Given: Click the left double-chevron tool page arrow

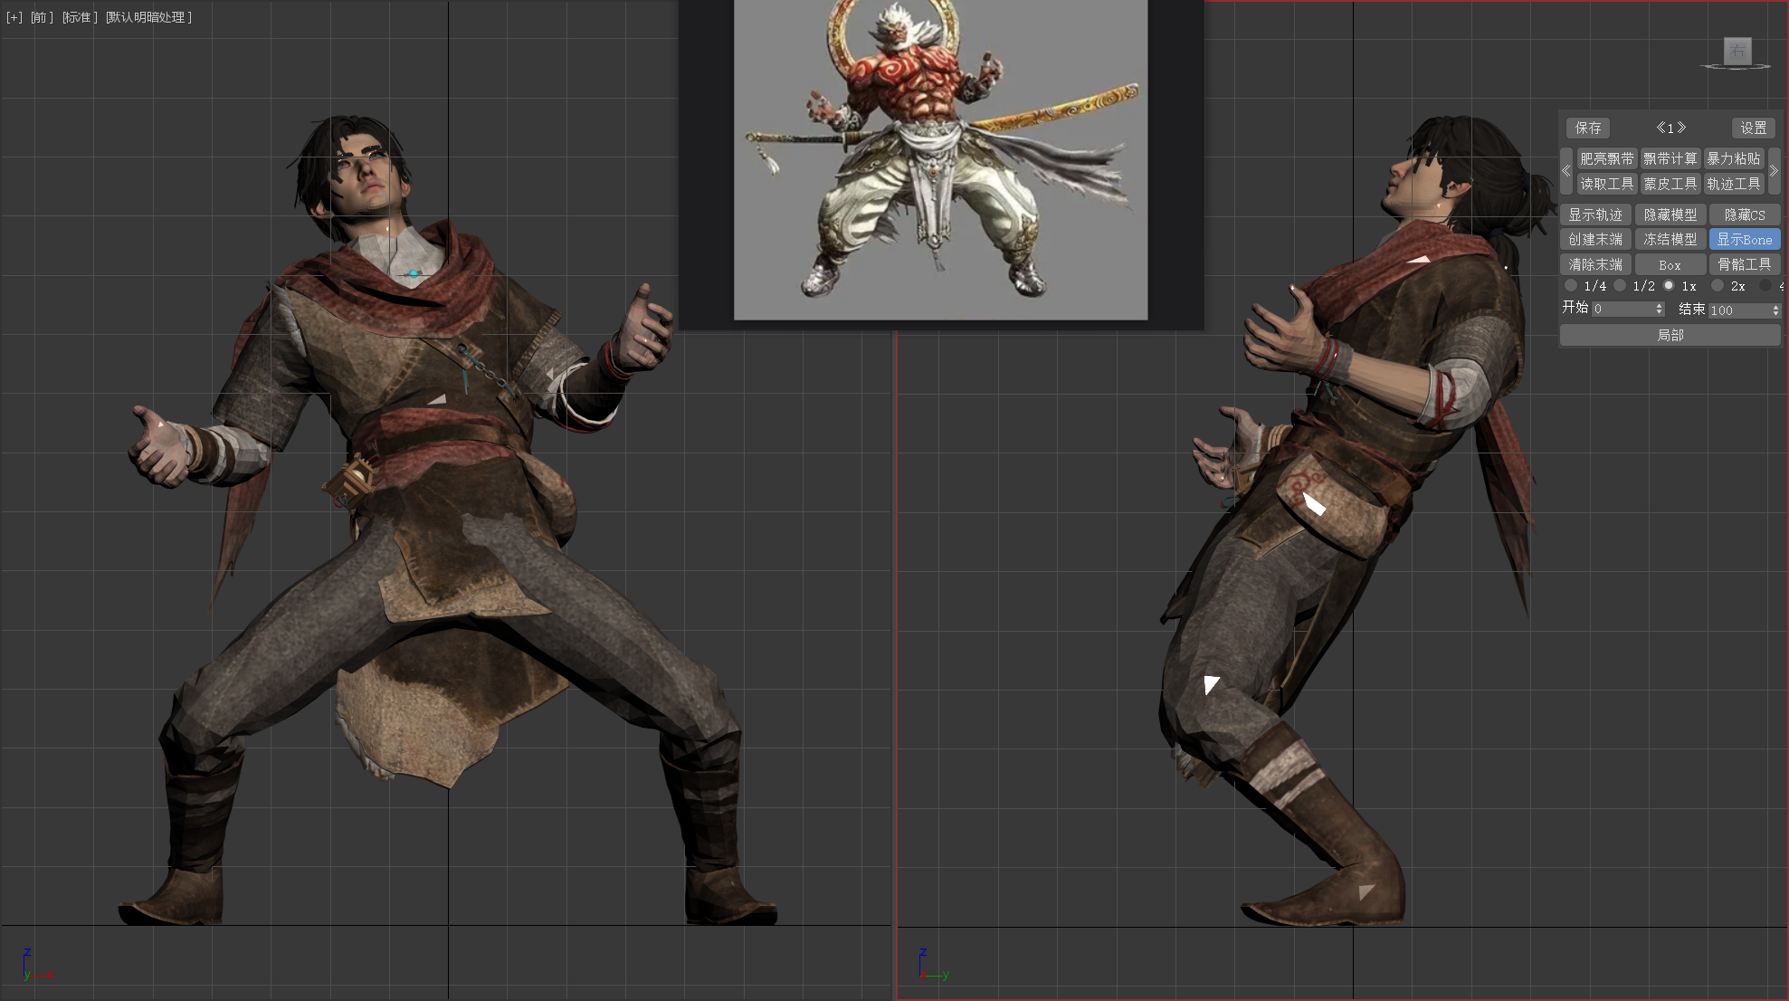Looking at the screenshot, I should point(1566,171).
